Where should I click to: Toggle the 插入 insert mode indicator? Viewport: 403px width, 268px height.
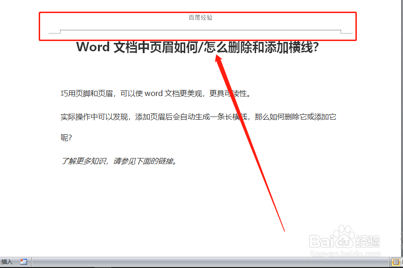click(7, 261)
